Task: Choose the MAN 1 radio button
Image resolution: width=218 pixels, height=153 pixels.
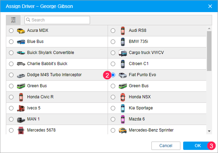Action: [11, 119]
